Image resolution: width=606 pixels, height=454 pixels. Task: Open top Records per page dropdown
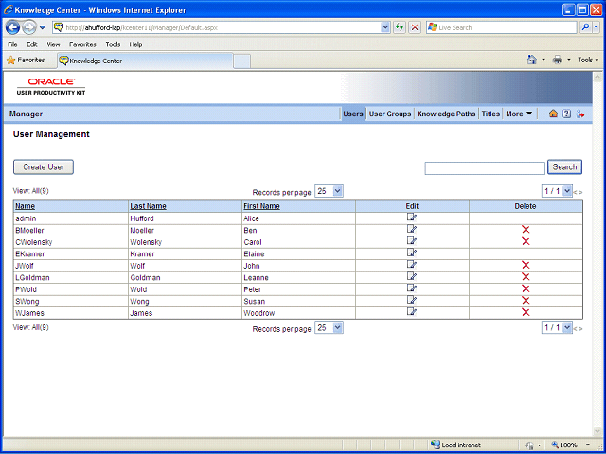pyautogui.click(x=329, y=191)
